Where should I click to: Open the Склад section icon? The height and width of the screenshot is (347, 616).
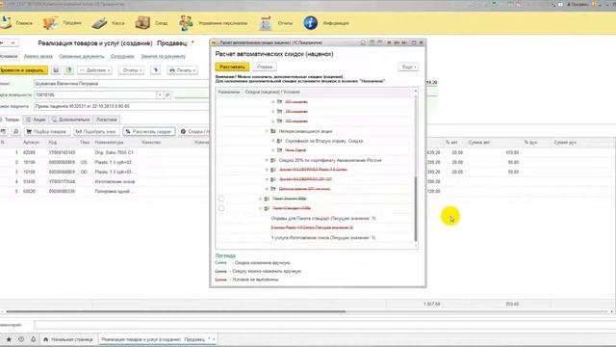pyautogui.click(x=142, y=23)
